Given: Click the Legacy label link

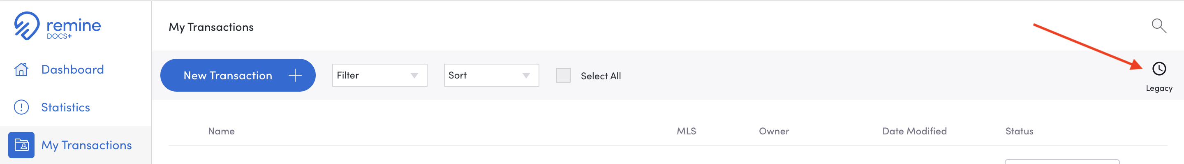Looking at the screenshot, I should tap(1159, 88).
